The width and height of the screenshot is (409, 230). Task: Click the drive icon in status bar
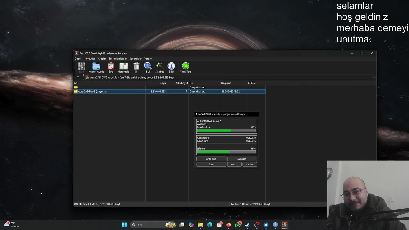pos(76,204)
